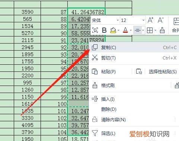This screenshot has height=141, width=179.
Task: Select the cell containing 5270
Action: pos(28,33)
